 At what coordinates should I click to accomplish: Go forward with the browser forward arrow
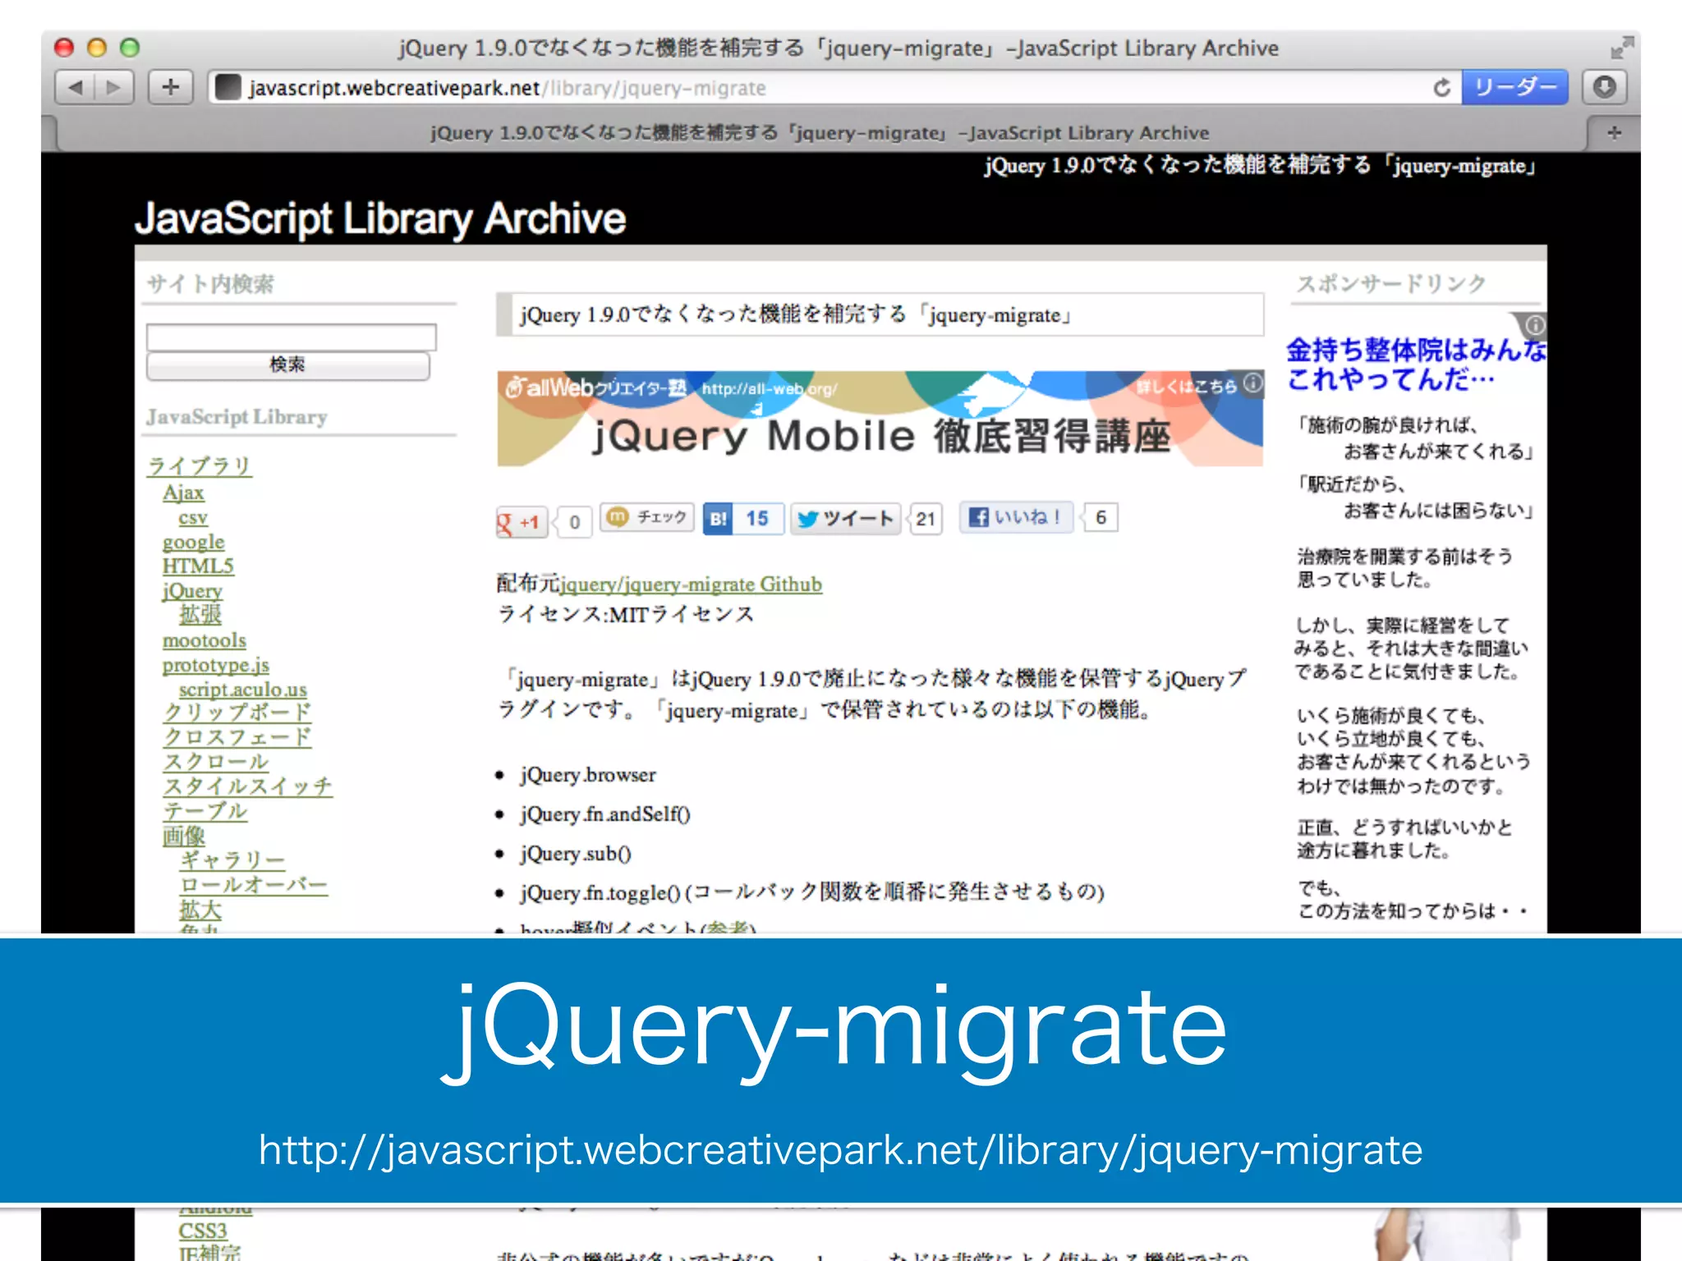(114, 87)
